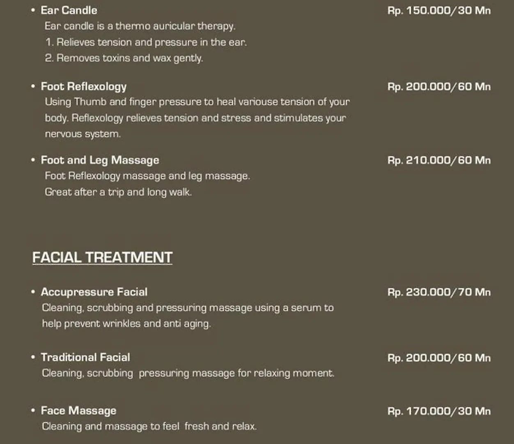The image size is (514, 444).
Task: Click the Rp. 230.000/70 Mn price
Action: [x=439, y=292]
